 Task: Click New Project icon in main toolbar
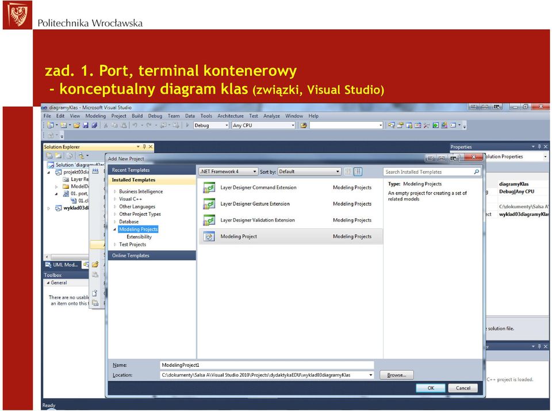(51, 126)
